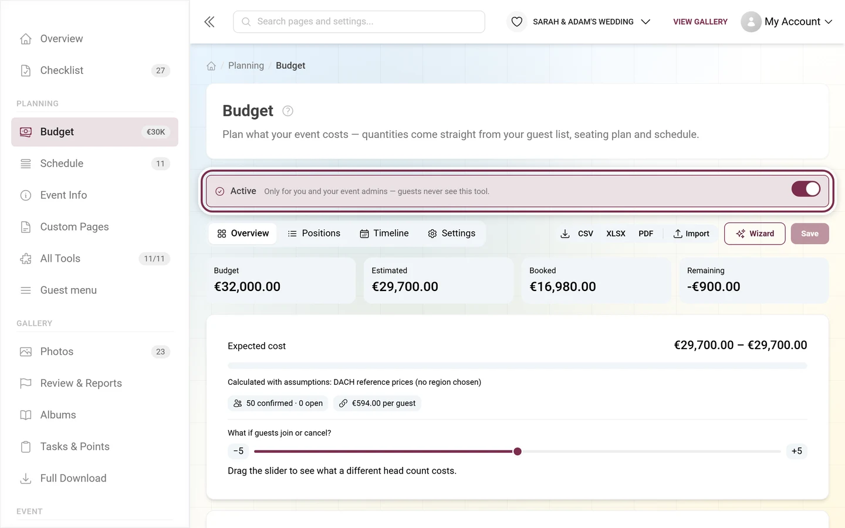Click the +5 guests slider button
Image resolution: width=845 pixels, height=528 pixels.
point(796,451)
